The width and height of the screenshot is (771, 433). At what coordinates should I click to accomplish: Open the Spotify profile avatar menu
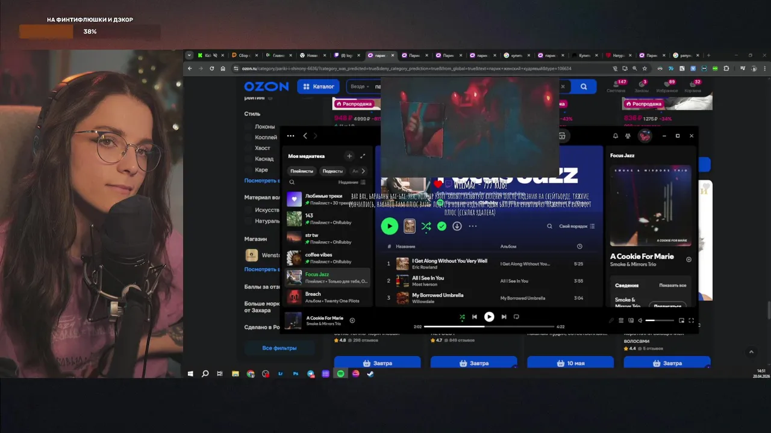coord(645,136)
